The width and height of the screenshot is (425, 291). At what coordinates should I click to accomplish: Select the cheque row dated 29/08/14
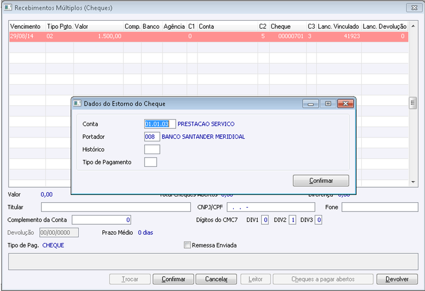pyautogui.click(x=209, y=36)
